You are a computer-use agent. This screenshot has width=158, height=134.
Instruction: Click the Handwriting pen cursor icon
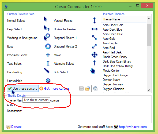pyautogui.click(x=47, y=71)
